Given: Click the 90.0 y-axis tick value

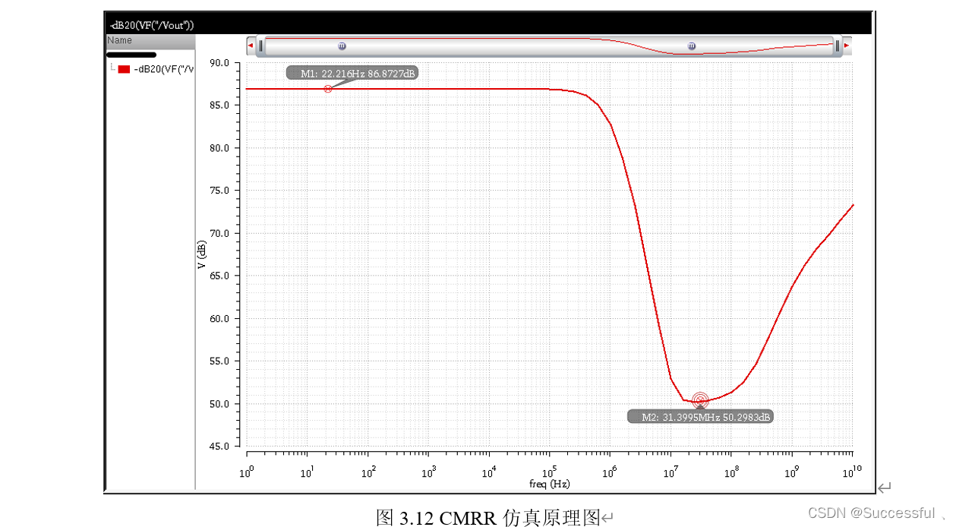Looking at the screenshot, I should (219, 63).
